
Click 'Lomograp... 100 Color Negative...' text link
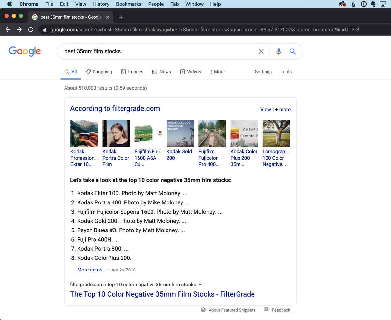[x=276, y=158]
